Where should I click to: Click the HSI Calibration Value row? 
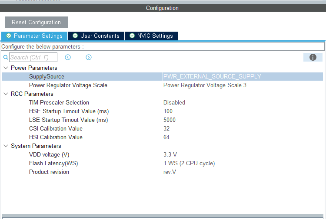(56, 137)
